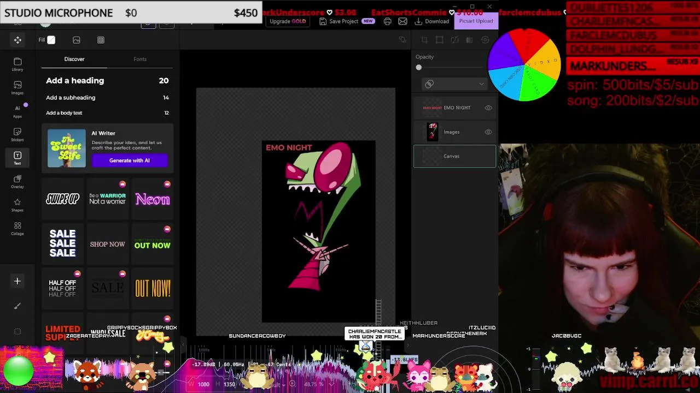
Task: Choose the Be a WARRIOR text style
Action: pyautogui.click(x=108, y=199)
